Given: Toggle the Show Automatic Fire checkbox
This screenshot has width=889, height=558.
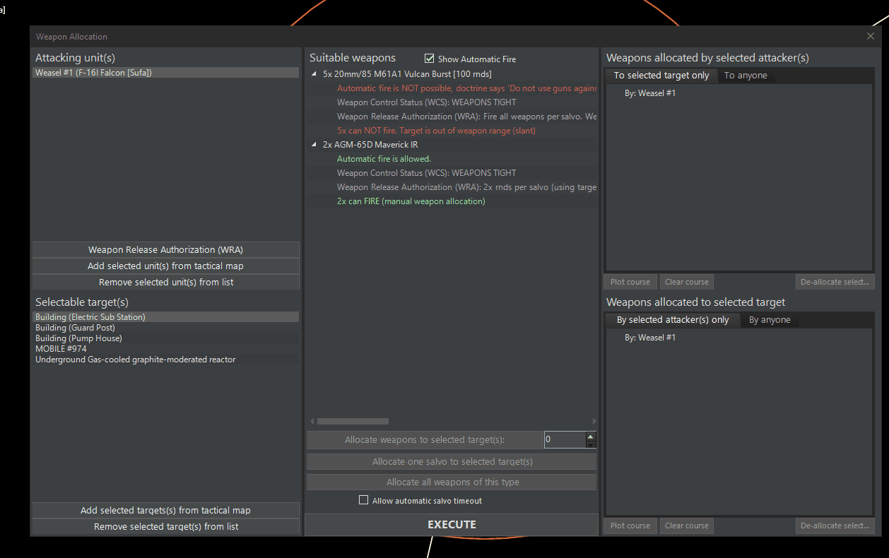Looking at the screenshot, I should point(429,59).
